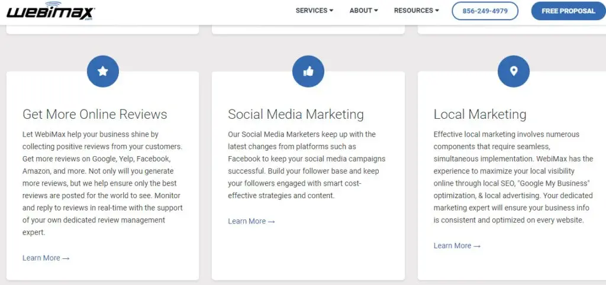Expand the Services dropdown menu
The width and height of the screenshot is (606, 285).
[x=314, y=11]
